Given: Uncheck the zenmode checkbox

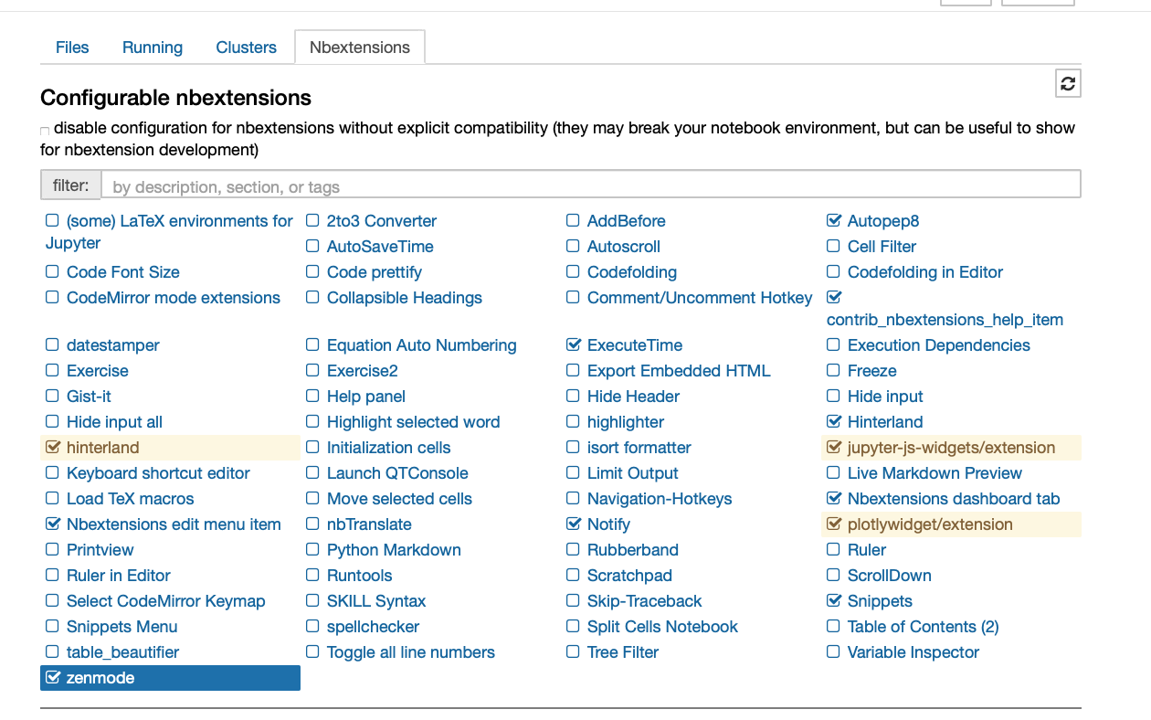Looking at the screenshot, I should (52, 677).
